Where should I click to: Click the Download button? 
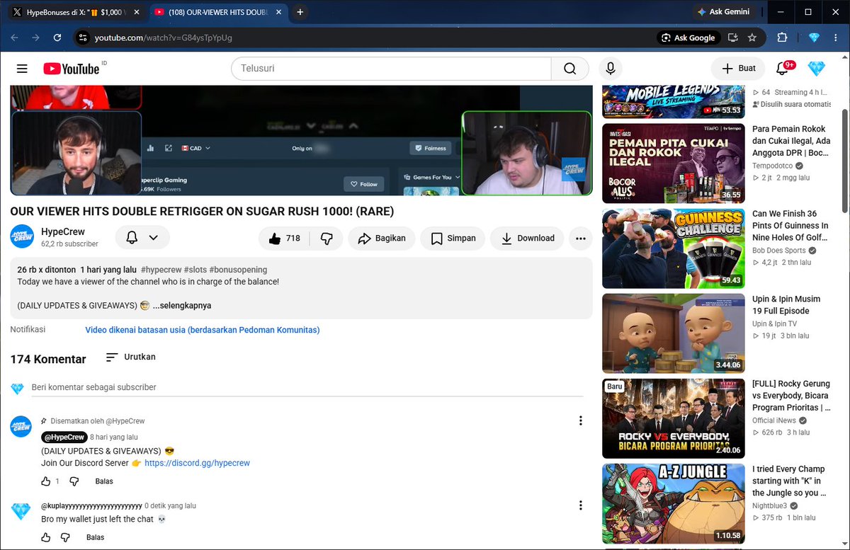click(527, 239)
